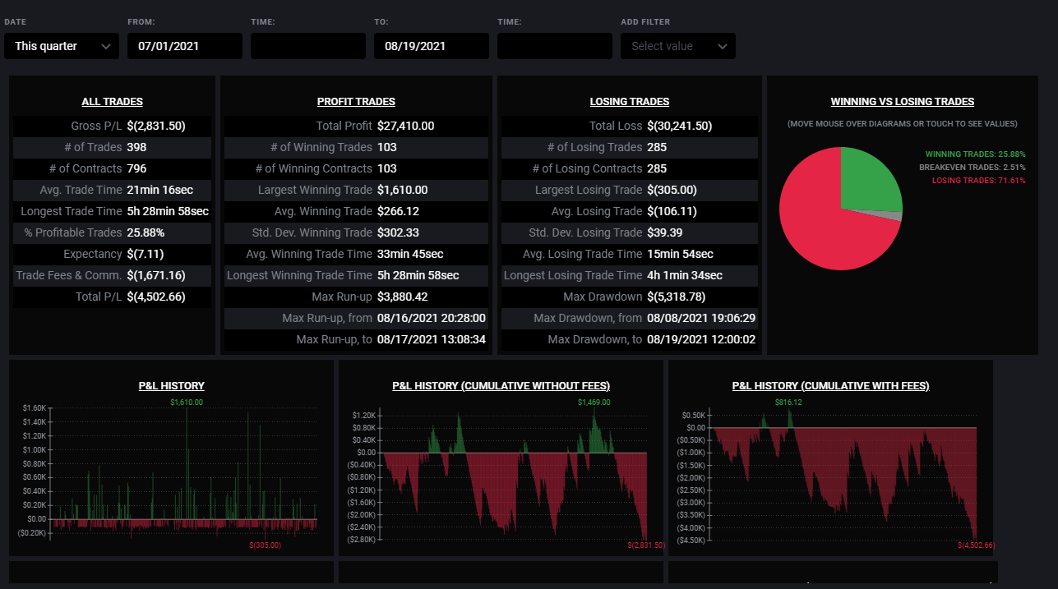Open the Date range dropdown showing This quarter

tap(62, 46)
